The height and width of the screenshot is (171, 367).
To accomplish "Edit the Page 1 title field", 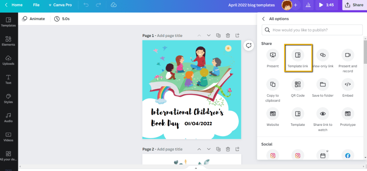I will [x=170, y=35].
